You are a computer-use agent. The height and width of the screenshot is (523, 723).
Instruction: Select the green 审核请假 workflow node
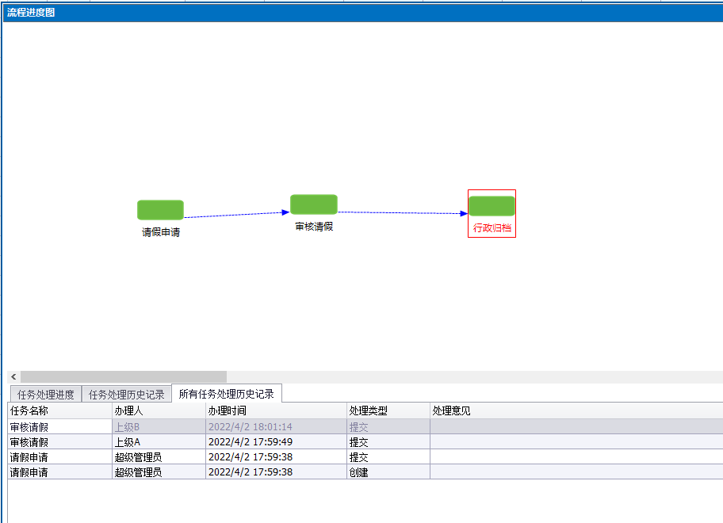click(x=313, y=204)
